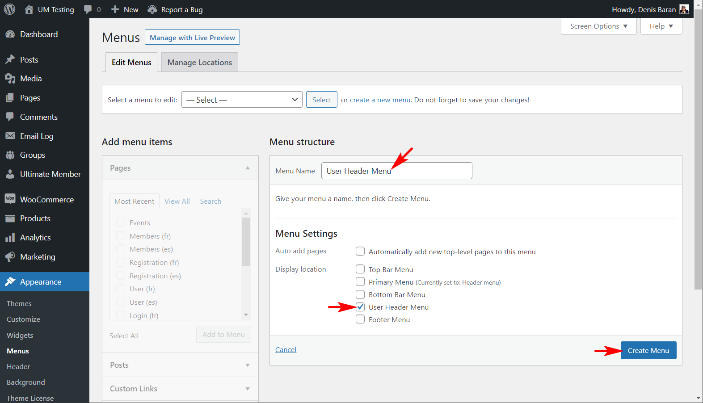Uncheck the User Header Menu location

tap(360, 306)
